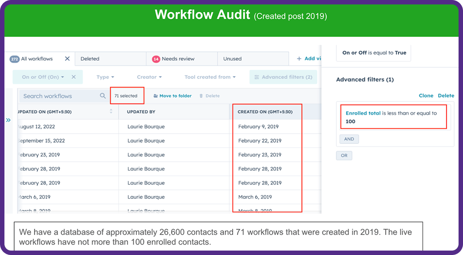Click created date February 22, 2019

pos(260,141)
